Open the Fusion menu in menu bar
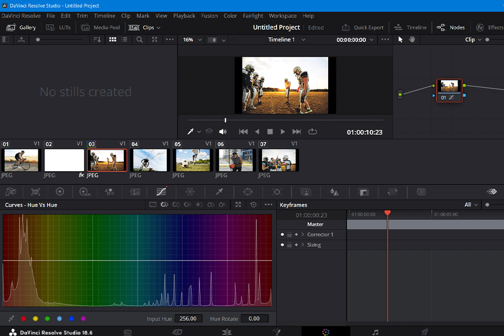 (209, 16)
